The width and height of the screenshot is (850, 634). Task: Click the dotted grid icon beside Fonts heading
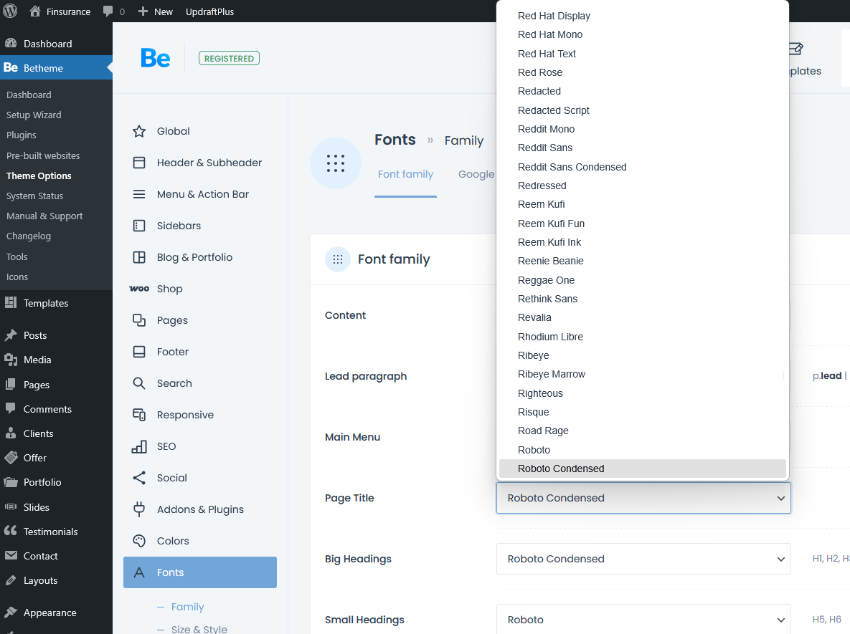coord(336,163)
